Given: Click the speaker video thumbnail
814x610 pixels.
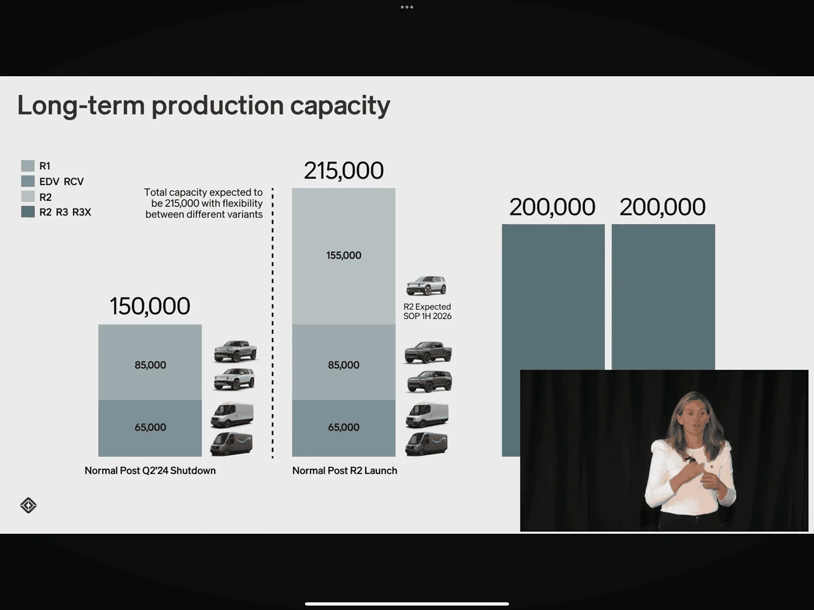Looking at the screenshot, I should pyautogui.click(x=664, y=450).
